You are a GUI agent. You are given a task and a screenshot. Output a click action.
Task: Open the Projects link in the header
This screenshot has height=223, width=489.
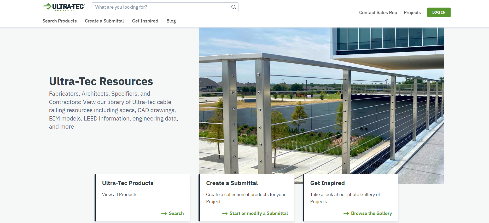tap(412, 13)
